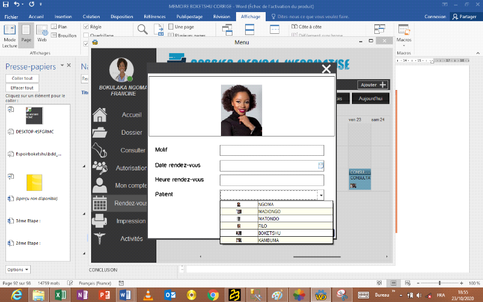
Task: Select patient BOKETSHU from the list
Action: pos(277,233)
